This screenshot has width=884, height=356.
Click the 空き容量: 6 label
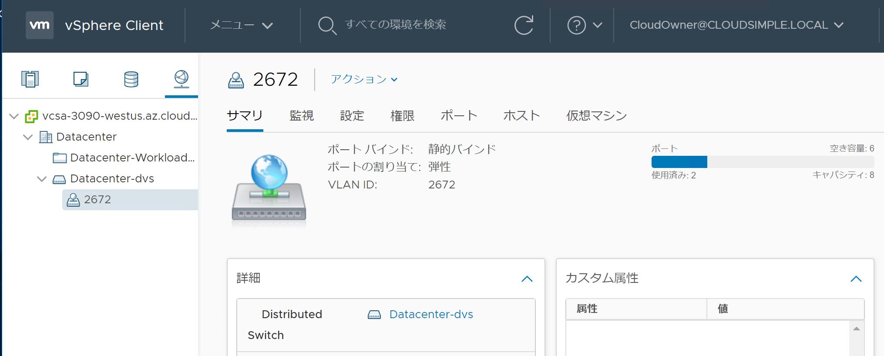[852, 148]
